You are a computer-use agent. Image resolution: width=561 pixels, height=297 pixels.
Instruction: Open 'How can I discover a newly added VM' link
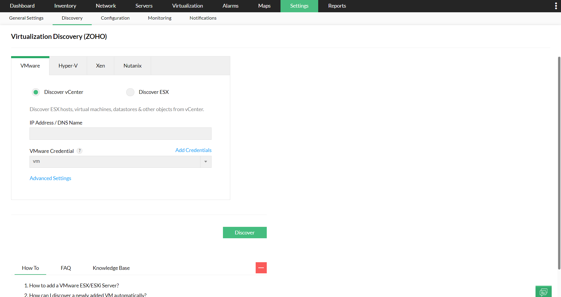click(88, 295)
